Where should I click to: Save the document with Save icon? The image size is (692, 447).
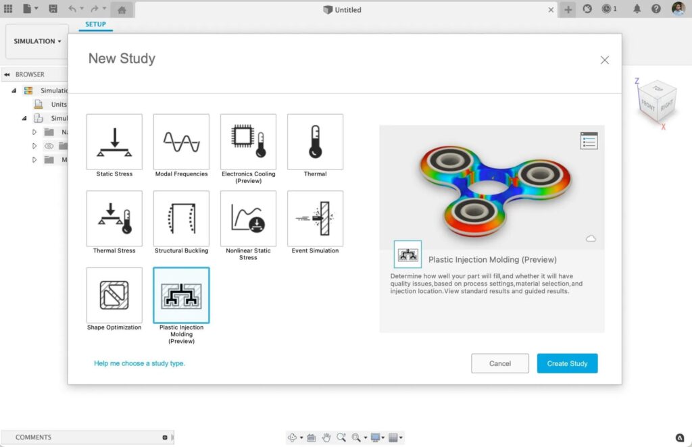53,8
